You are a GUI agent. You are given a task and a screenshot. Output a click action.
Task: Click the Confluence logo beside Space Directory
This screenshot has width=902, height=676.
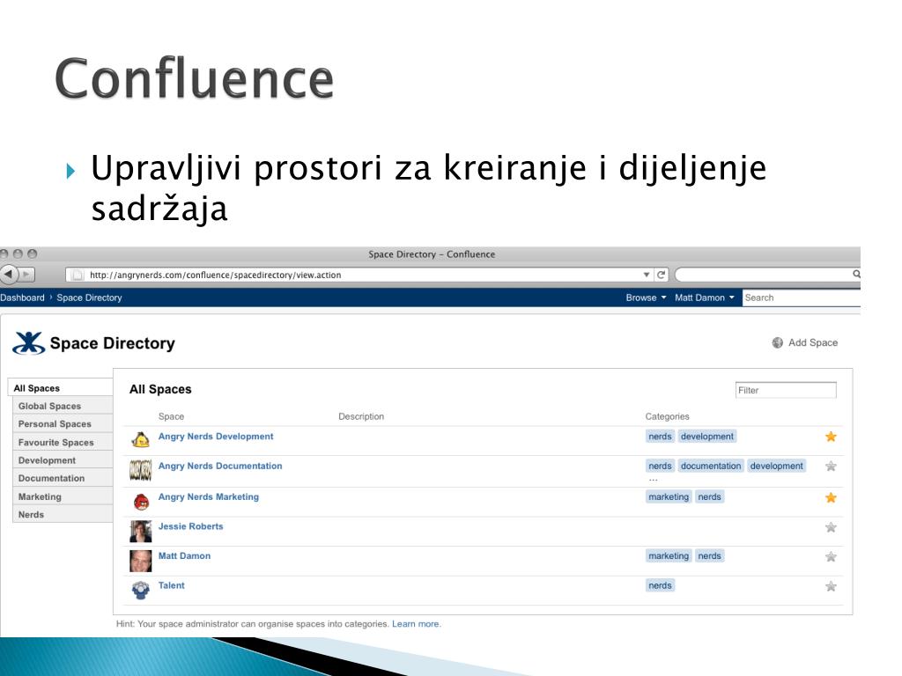tap(29, 343)
